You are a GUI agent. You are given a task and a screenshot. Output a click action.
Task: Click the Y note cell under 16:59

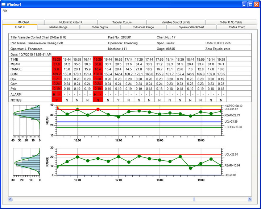[x=118, y=100]
